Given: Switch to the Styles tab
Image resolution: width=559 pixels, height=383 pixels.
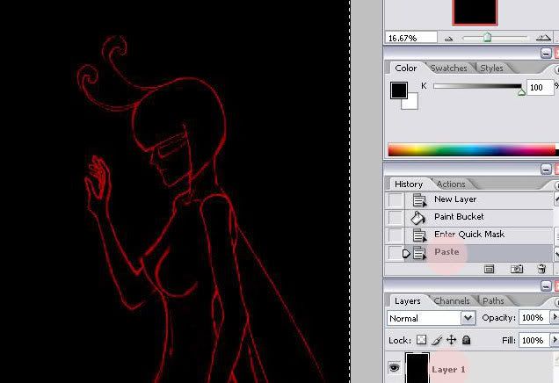Looking at the screenshot, I should 491,68.
